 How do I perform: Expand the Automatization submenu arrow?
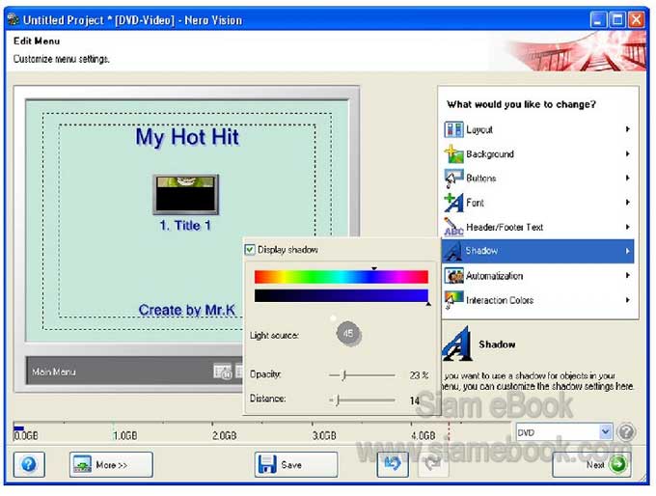(628, 275)
